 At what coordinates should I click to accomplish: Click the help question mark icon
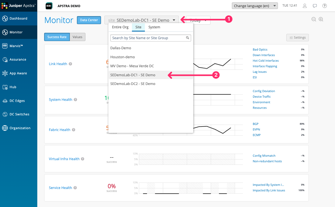pos(325,6)
